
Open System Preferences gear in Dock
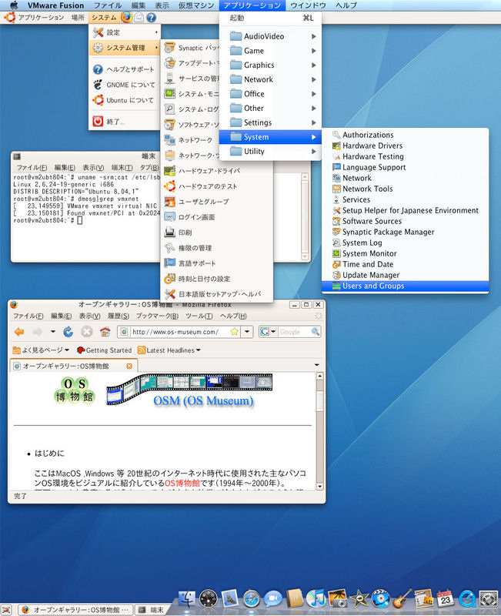click(489, 599)
